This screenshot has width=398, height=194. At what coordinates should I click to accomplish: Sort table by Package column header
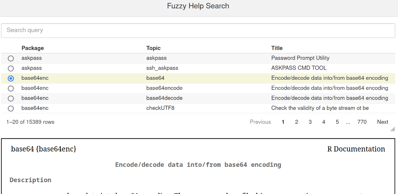(x=33, y=48)
